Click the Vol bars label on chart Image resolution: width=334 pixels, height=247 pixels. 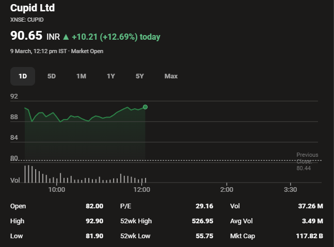click(15, 180)
